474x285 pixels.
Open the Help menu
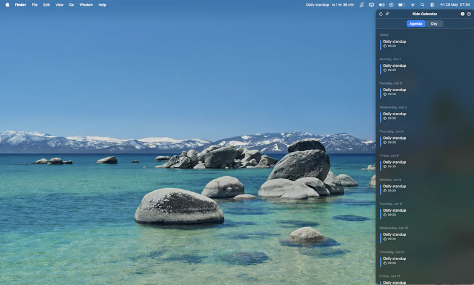coord(102,5)
